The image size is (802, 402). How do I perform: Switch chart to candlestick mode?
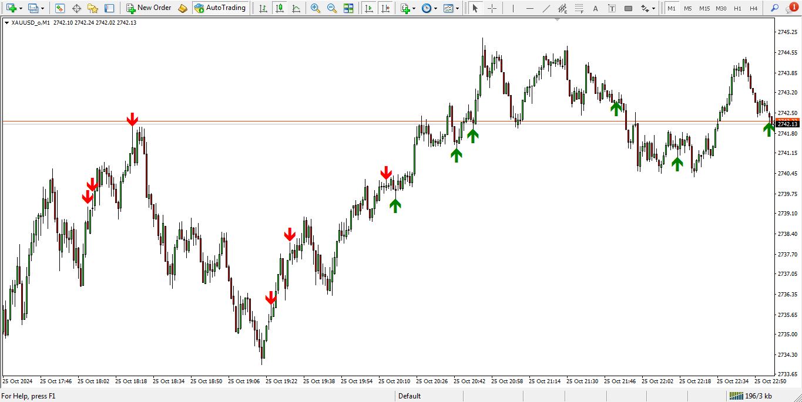tap(279, 8)
